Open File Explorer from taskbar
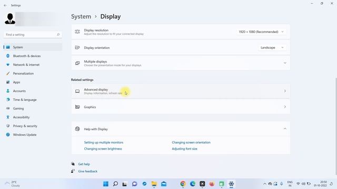 pyautogui.click(x=154, y=184)
